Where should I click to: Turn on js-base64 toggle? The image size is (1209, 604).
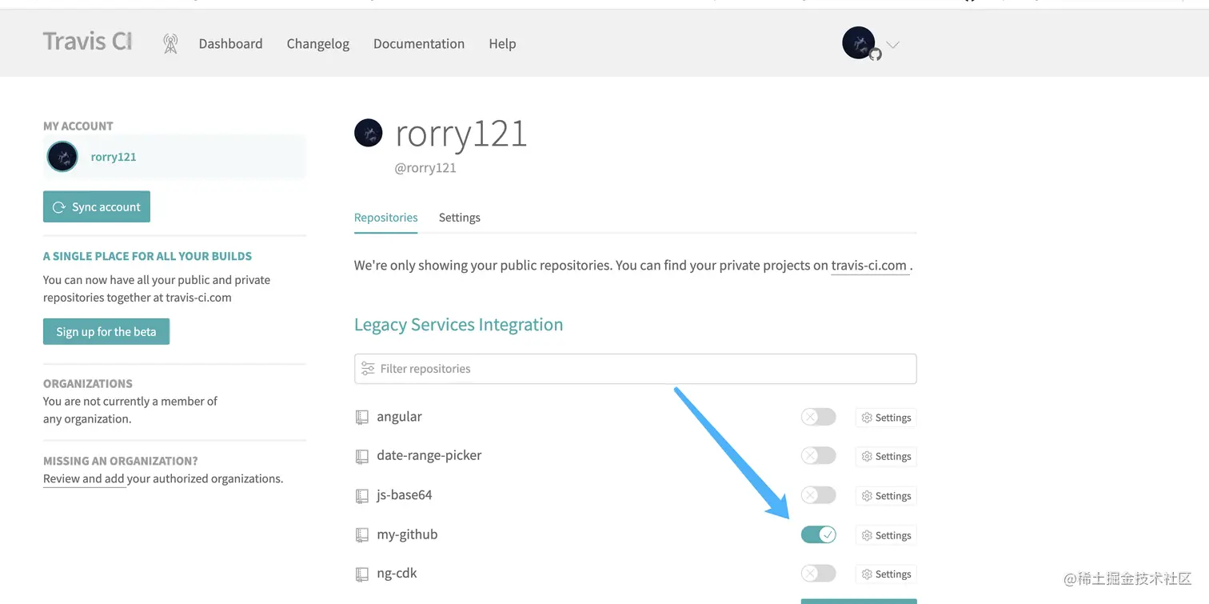818,495
